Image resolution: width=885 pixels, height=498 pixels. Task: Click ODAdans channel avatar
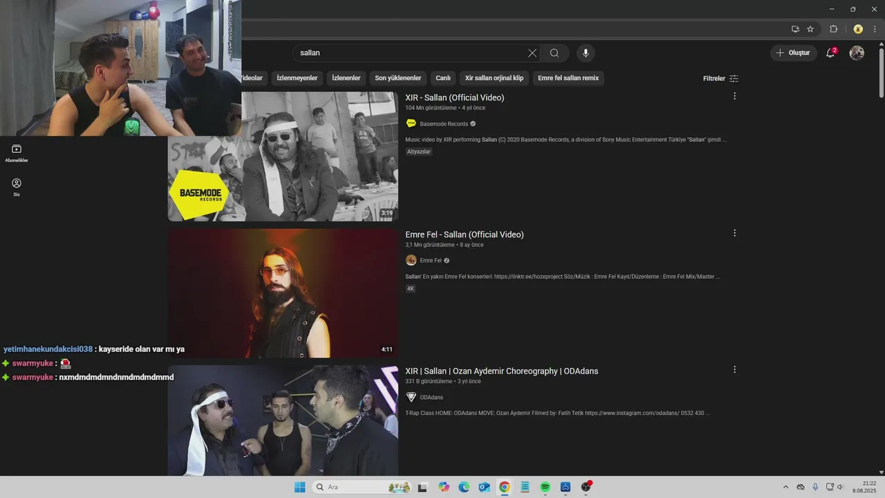click(x=411, y=397)
